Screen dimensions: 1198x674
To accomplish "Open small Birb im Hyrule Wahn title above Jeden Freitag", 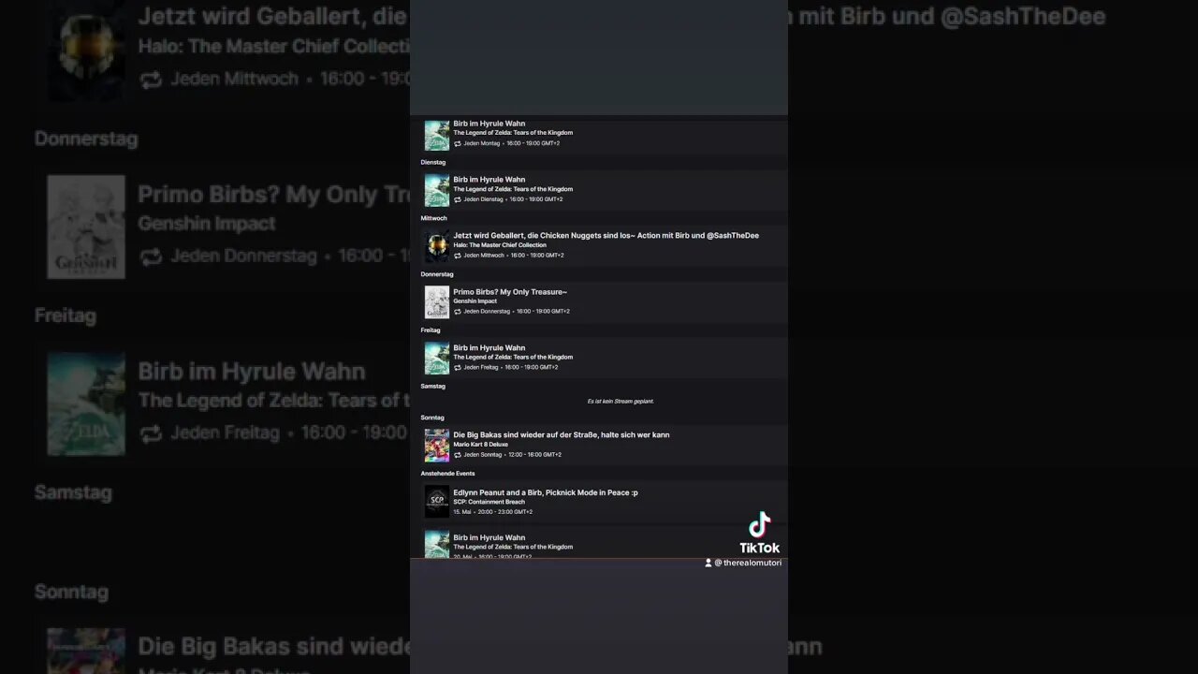I will (x=489, y=348).
